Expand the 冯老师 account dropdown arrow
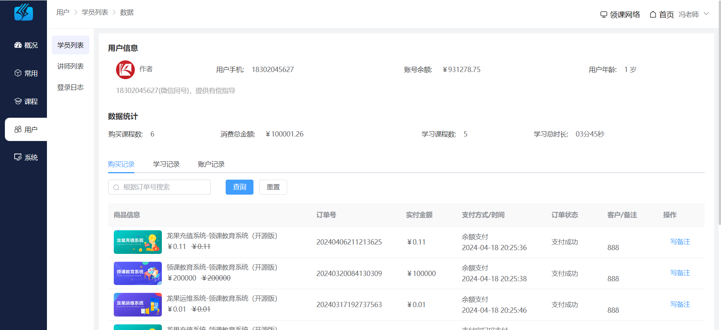Screen dimensions: 721x330 coord(706,14)
